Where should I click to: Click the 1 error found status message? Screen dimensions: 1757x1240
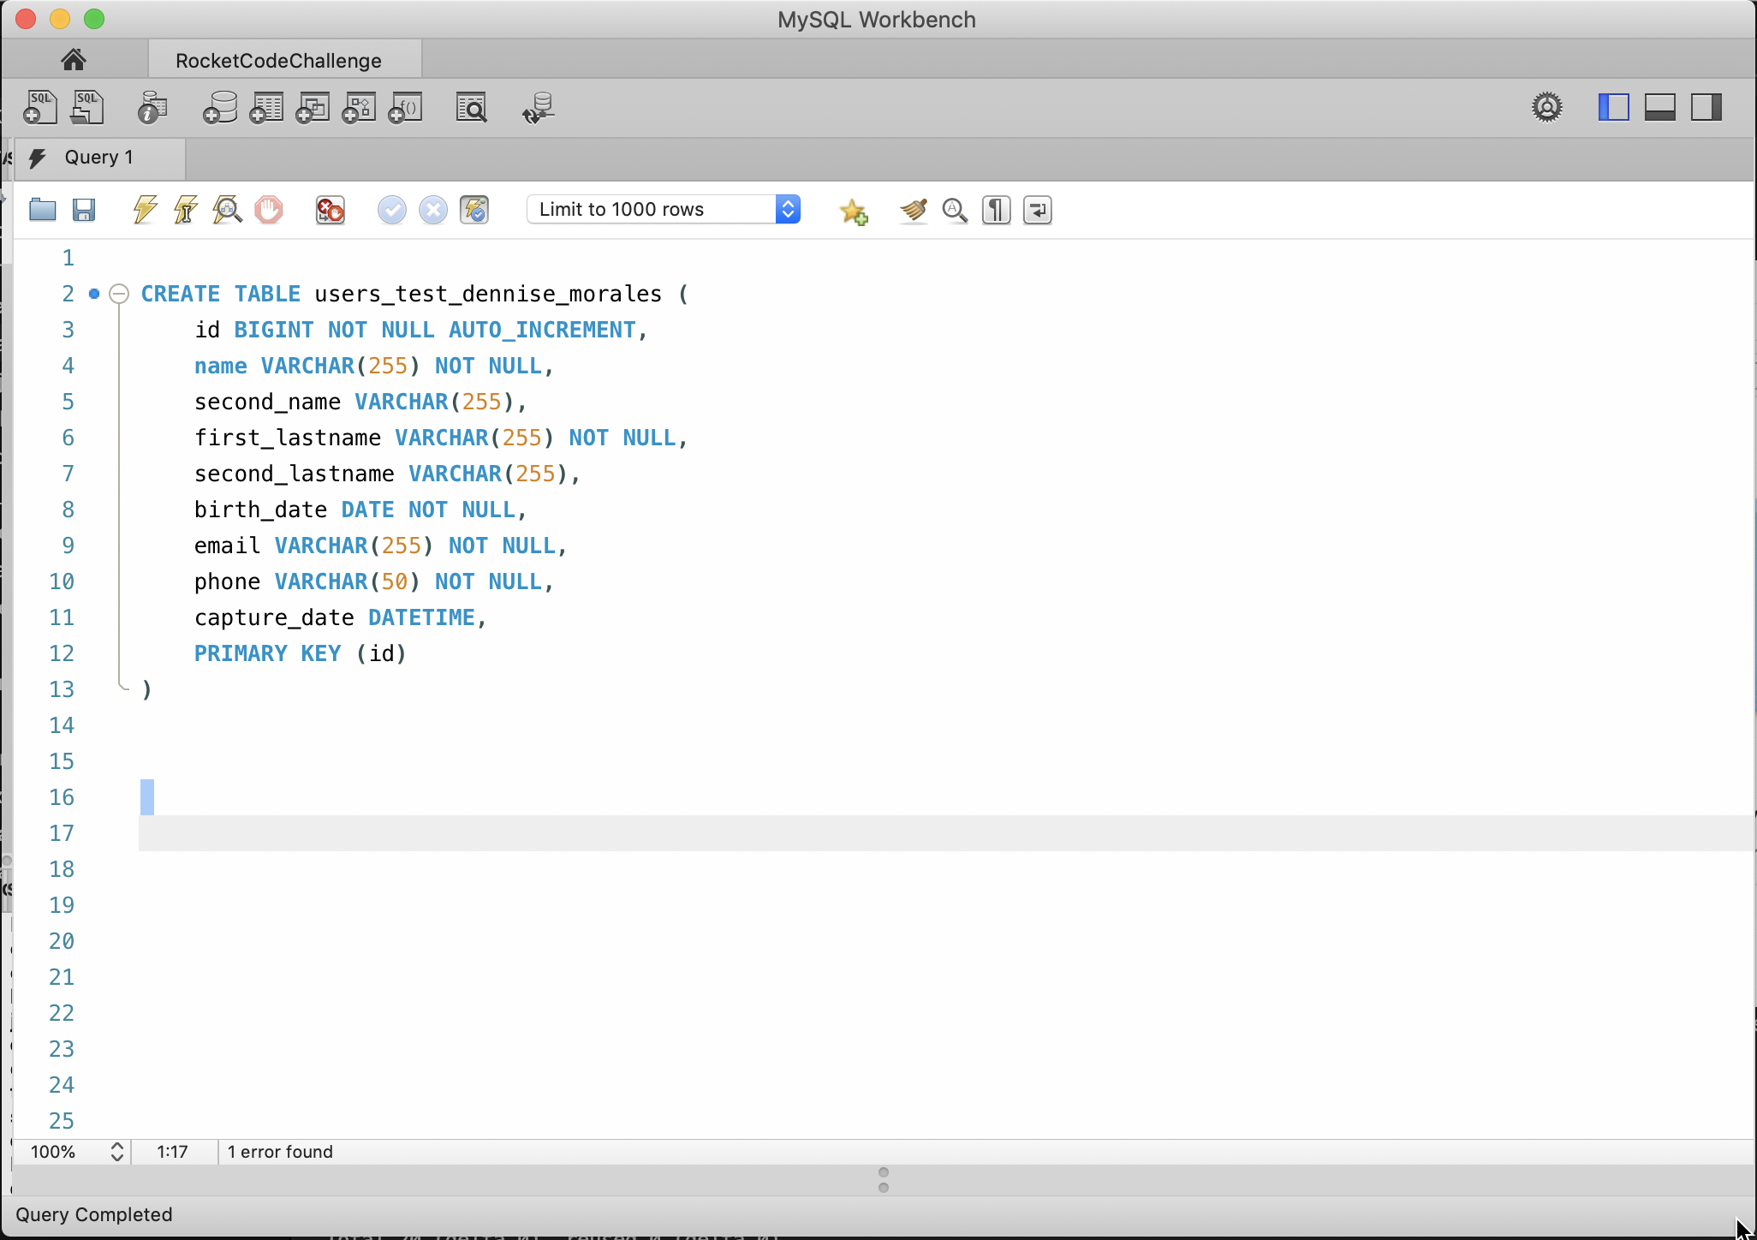[x=279, y=1152]
